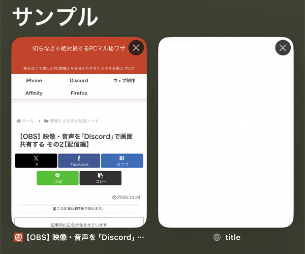Open the ウェブ制作 category link
Image resolution: width=305 pixels, height=254 pixels.
(x=124, y=80)
